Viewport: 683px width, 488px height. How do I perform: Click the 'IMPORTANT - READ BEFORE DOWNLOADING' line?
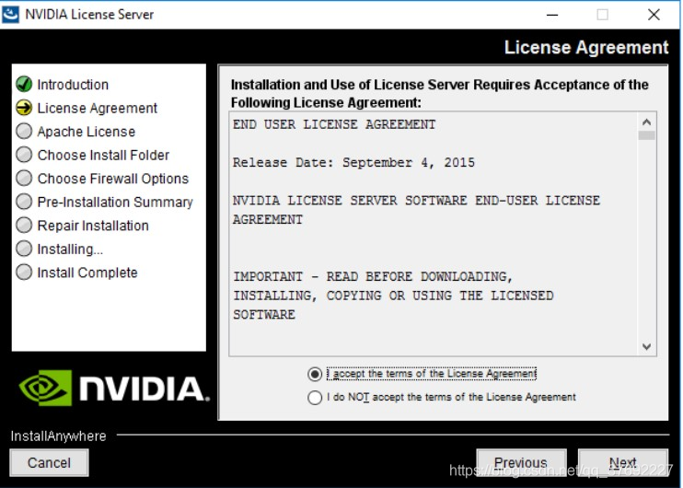(373, 276)
